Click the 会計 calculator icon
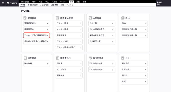This screenshot has height=92, width=171. tap(123, 58)
